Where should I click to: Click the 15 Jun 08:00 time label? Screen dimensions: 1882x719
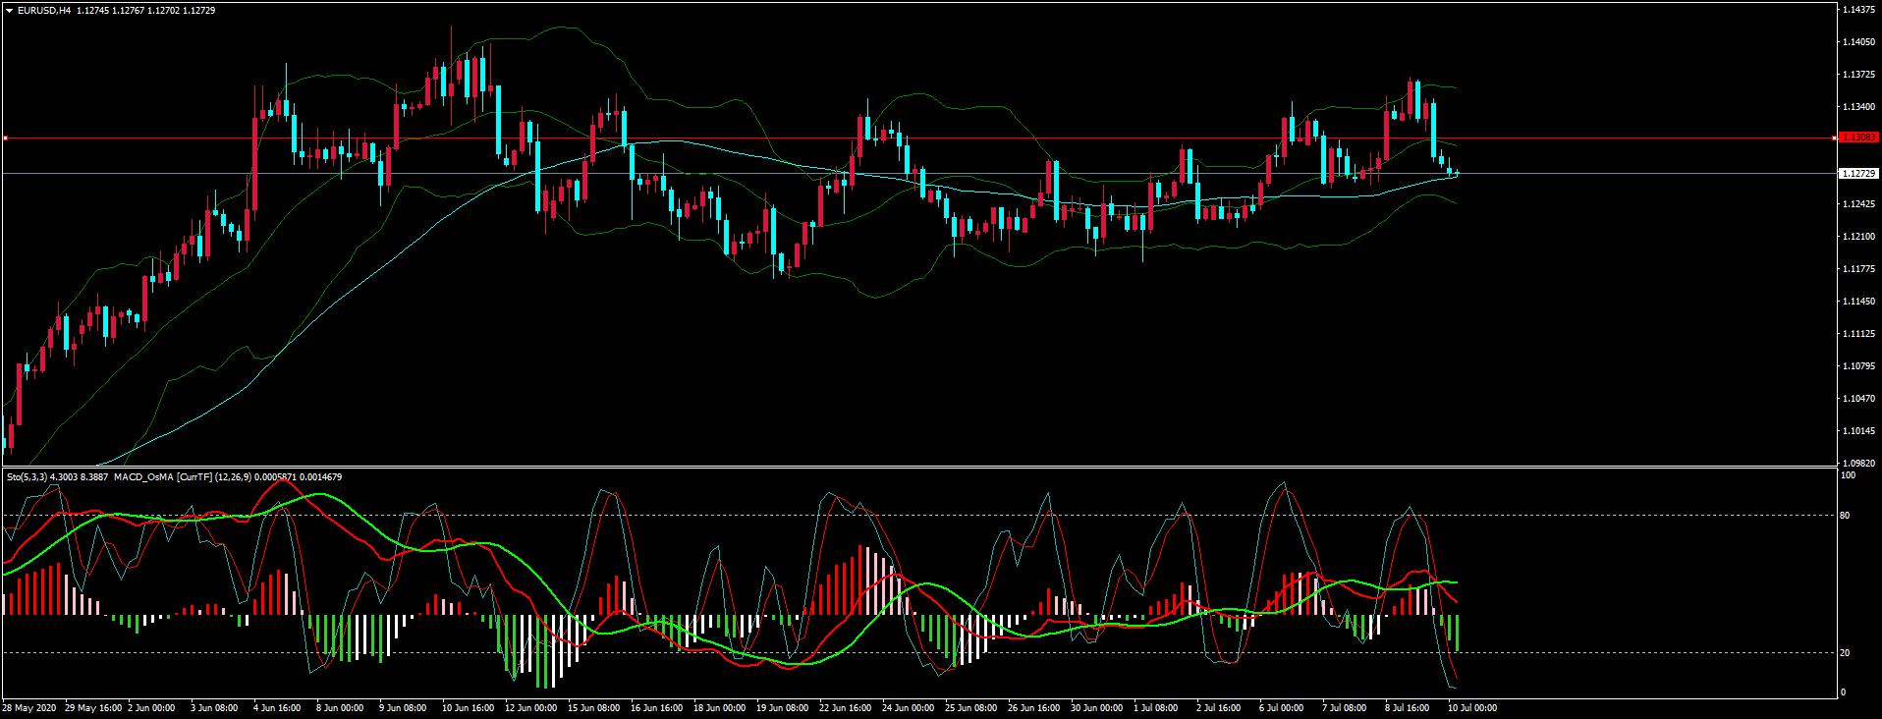tap(594, 707)
